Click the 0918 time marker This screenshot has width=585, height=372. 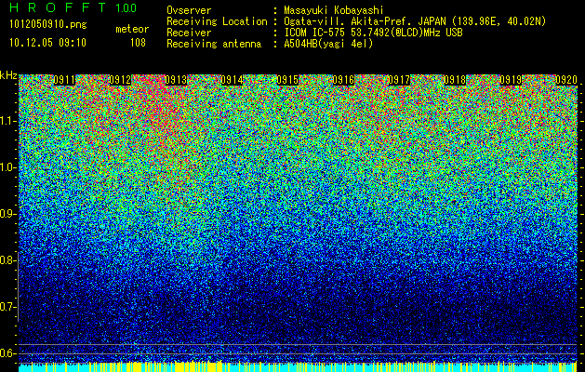(x=455, y=80)
